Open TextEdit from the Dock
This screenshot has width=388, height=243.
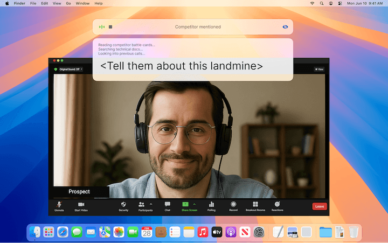[279, 232]
